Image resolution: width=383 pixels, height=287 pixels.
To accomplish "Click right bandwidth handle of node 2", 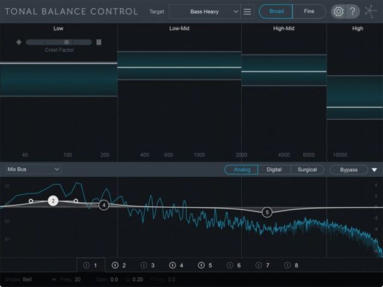I will (x=76, y=201).
